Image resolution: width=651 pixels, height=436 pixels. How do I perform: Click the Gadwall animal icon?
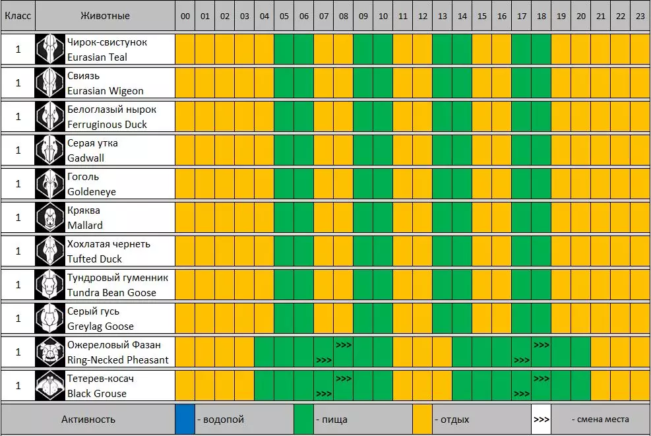pos(50,150)
